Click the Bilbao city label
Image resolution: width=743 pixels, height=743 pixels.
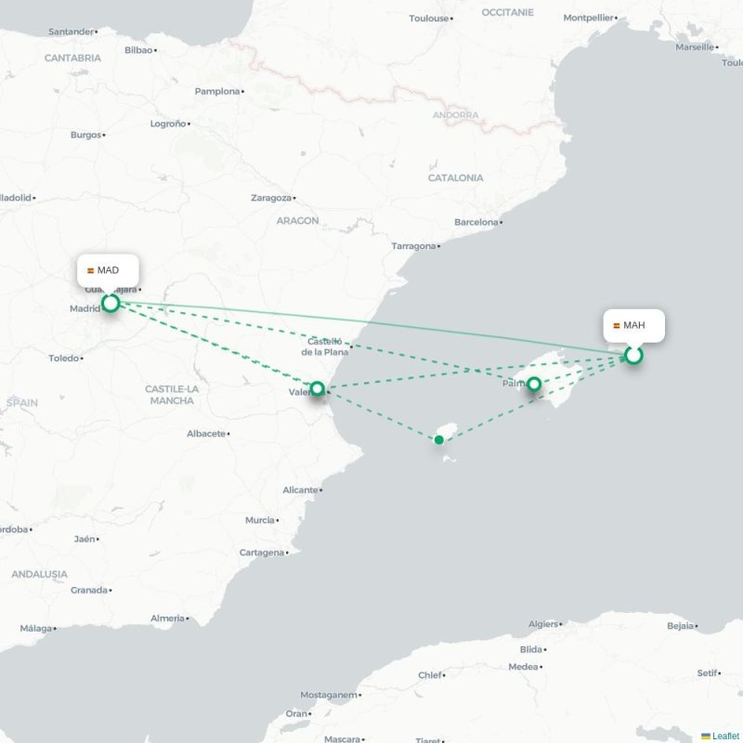[138, 50]
